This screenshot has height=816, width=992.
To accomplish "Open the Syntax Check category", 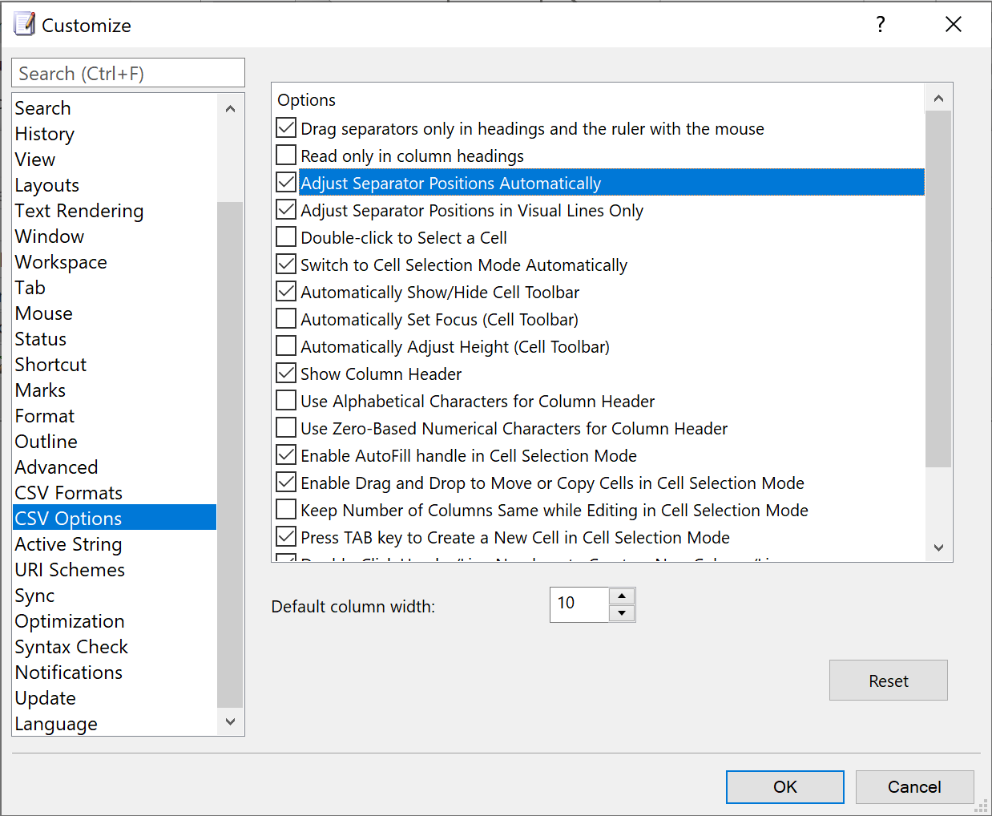I will point(115,646).
